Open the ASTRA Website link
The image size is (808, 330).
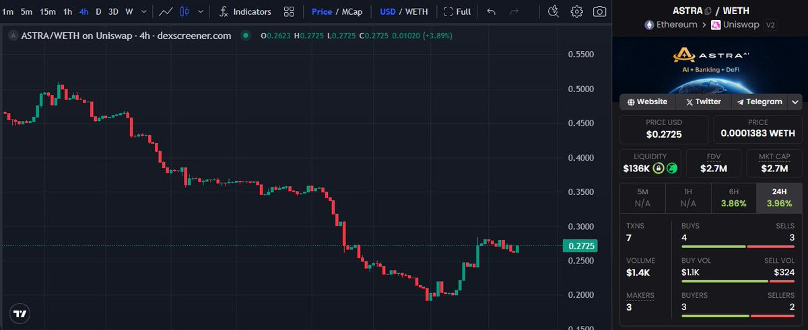coord(647,102)
